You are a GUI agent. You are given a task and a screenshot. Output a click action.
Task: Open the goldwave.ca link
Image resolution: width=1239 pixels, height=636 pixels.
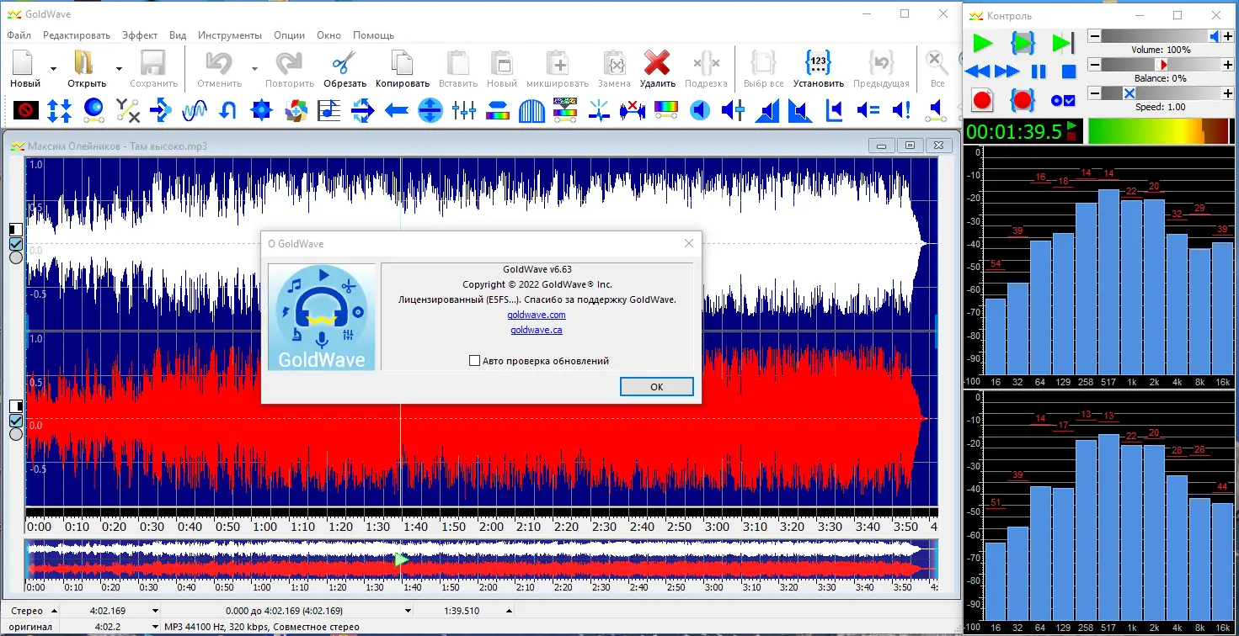click(x=537, y=330)
